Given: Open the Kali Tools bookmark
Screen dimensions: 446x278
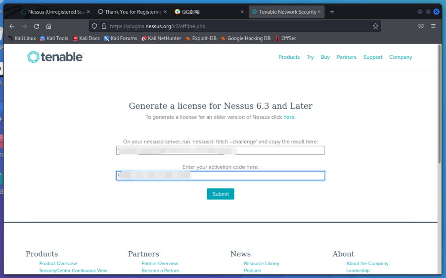Looking at the screenshot, I should [54, 38].
